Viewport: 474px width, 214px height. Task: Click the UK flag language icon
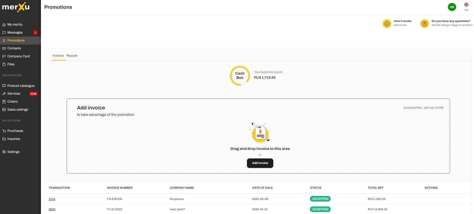pos(466,5)
